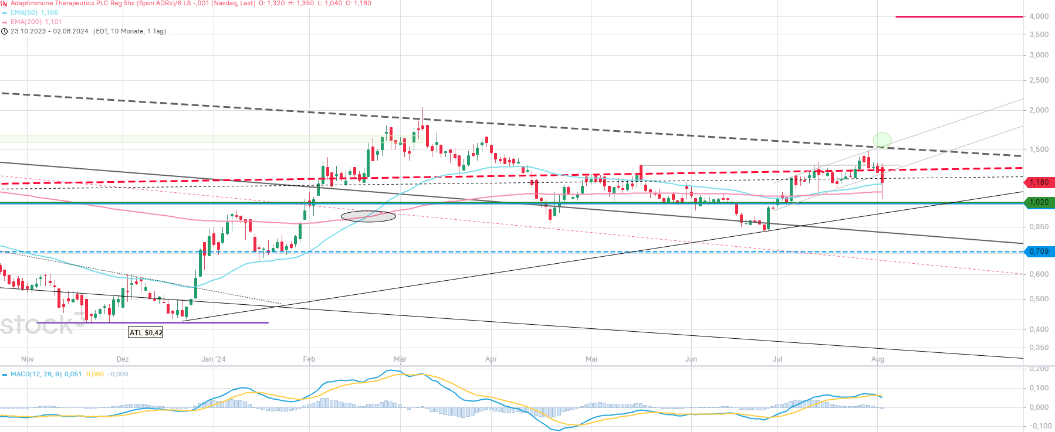Select the MACD(12, 26, 9) indicator legend
Screen dimensions: 1055x432
click(36, 374)
